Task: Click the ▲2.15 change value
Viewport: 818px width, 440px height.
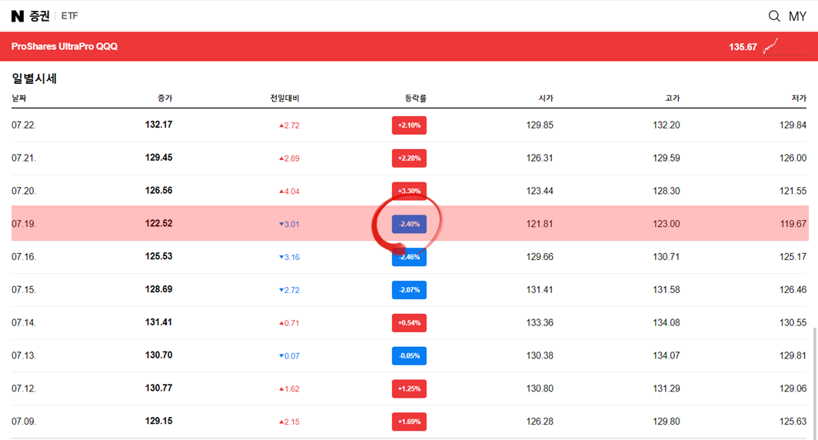Action: (289, 422)
